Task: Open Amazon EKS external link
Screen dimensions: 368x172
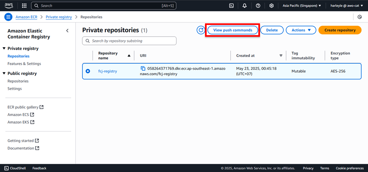Action: pyautogui.click(x=21, y=122)
